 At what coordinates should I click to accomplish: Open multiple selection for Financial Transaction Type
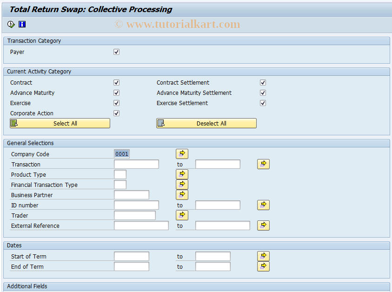pyautogui.click(x=182, y=184)
